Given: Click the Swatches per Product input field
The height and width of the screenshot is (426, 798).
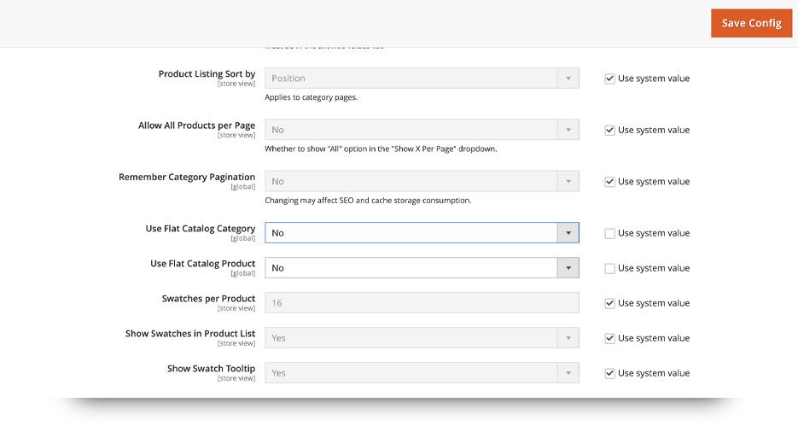Looking at the screenshot, I should point(422,303).
